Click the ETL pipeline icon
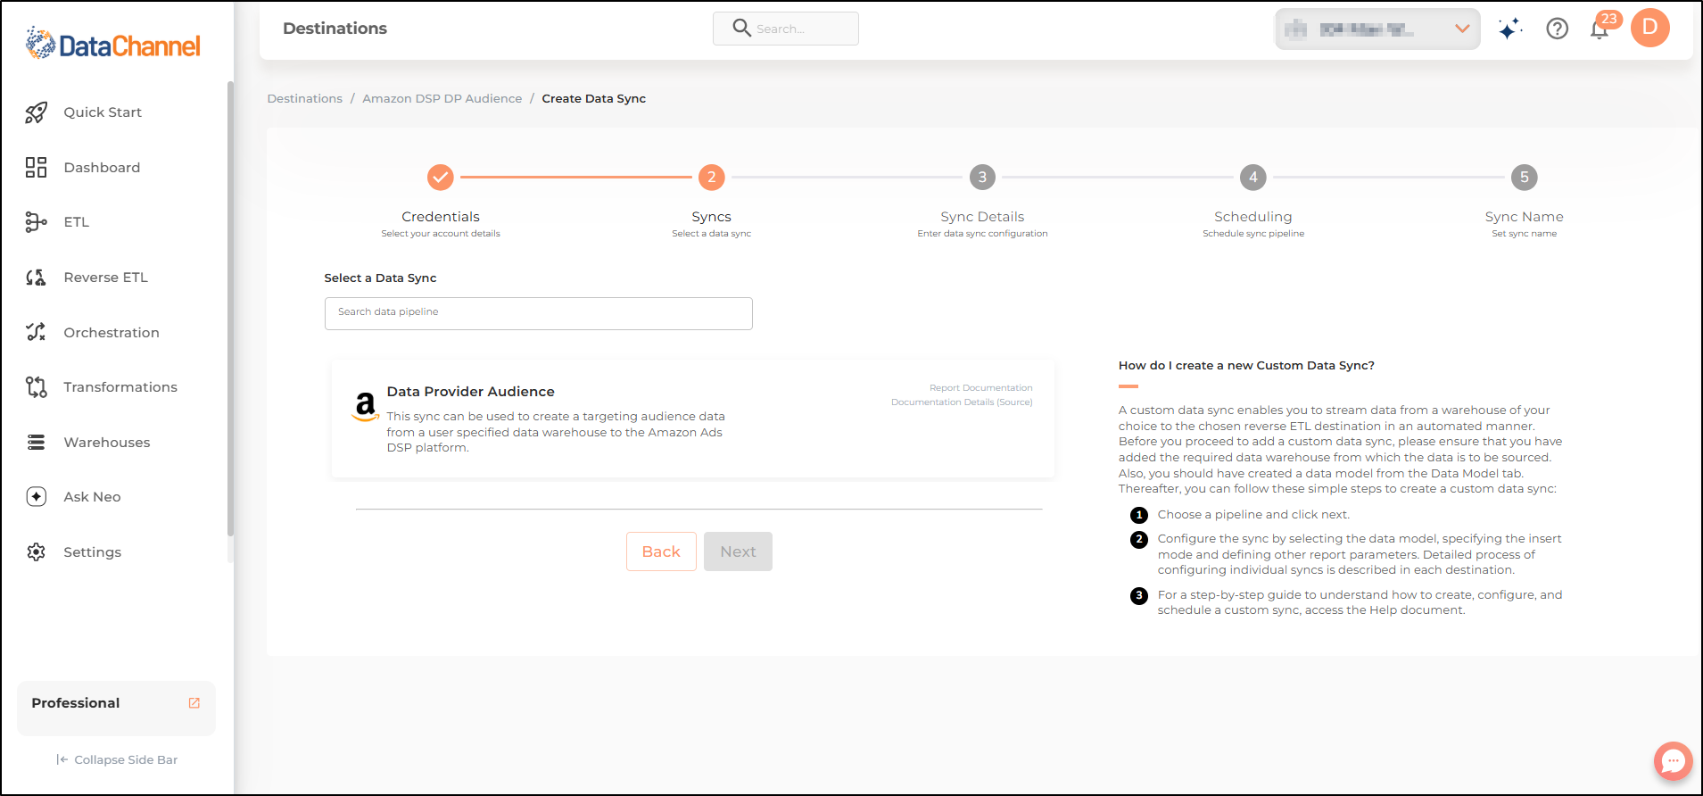1703x796 pixels. pyautogui.click(x=36, y=222)
